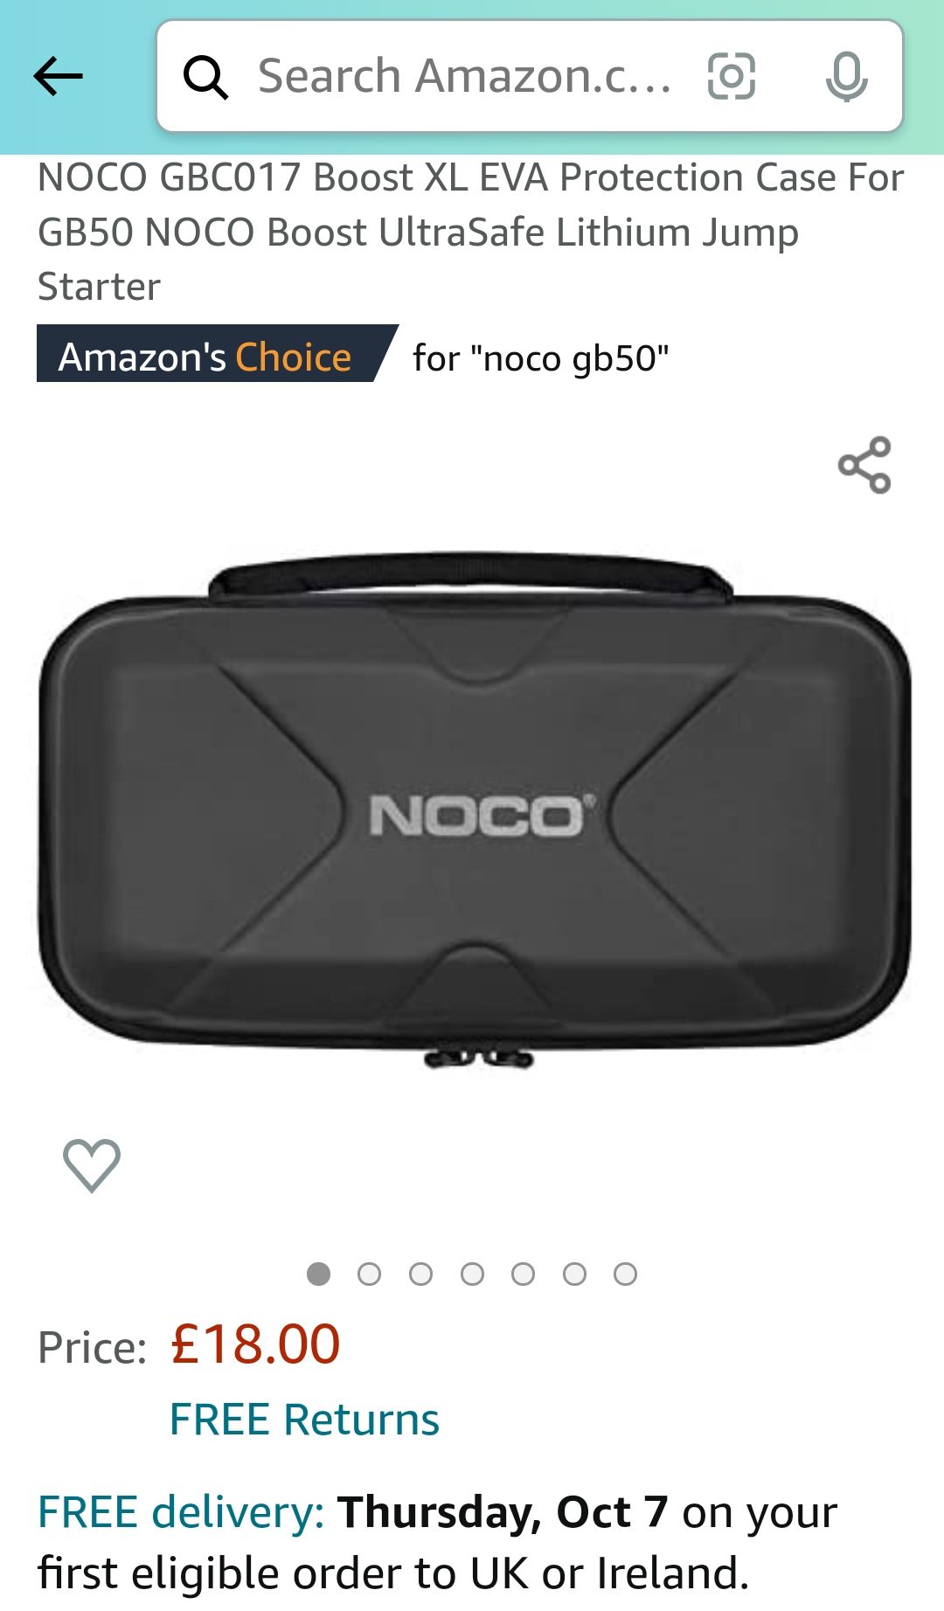Image resolution: width=944 pixels, height=1611 pixels.
Task: Jump to second product image dot
Action: point(370,1274)
